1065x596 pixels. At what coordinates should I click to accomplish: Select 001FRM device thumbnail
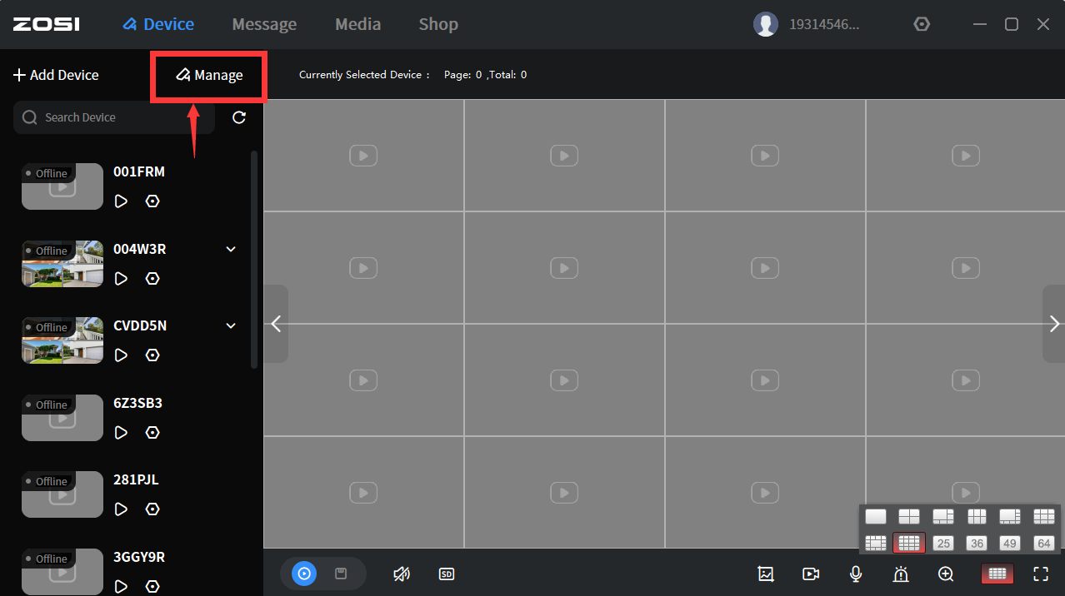click(x=62, y=186)
